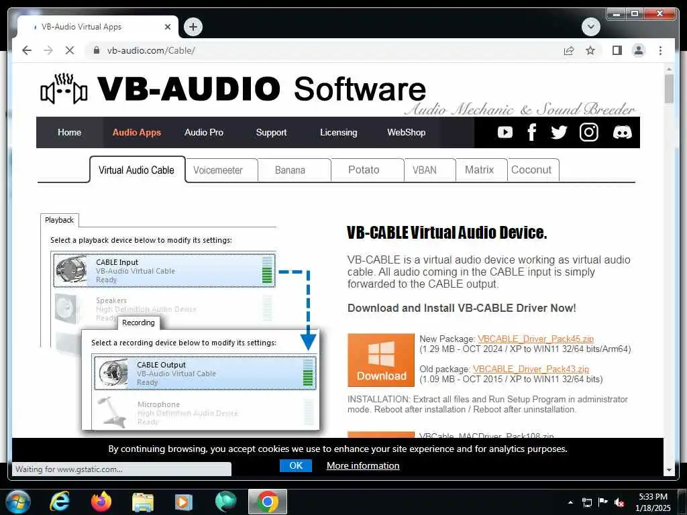The image size is (687, 515).
Task: Expand the tab search dropdown
Action: [x=590, y=27]
